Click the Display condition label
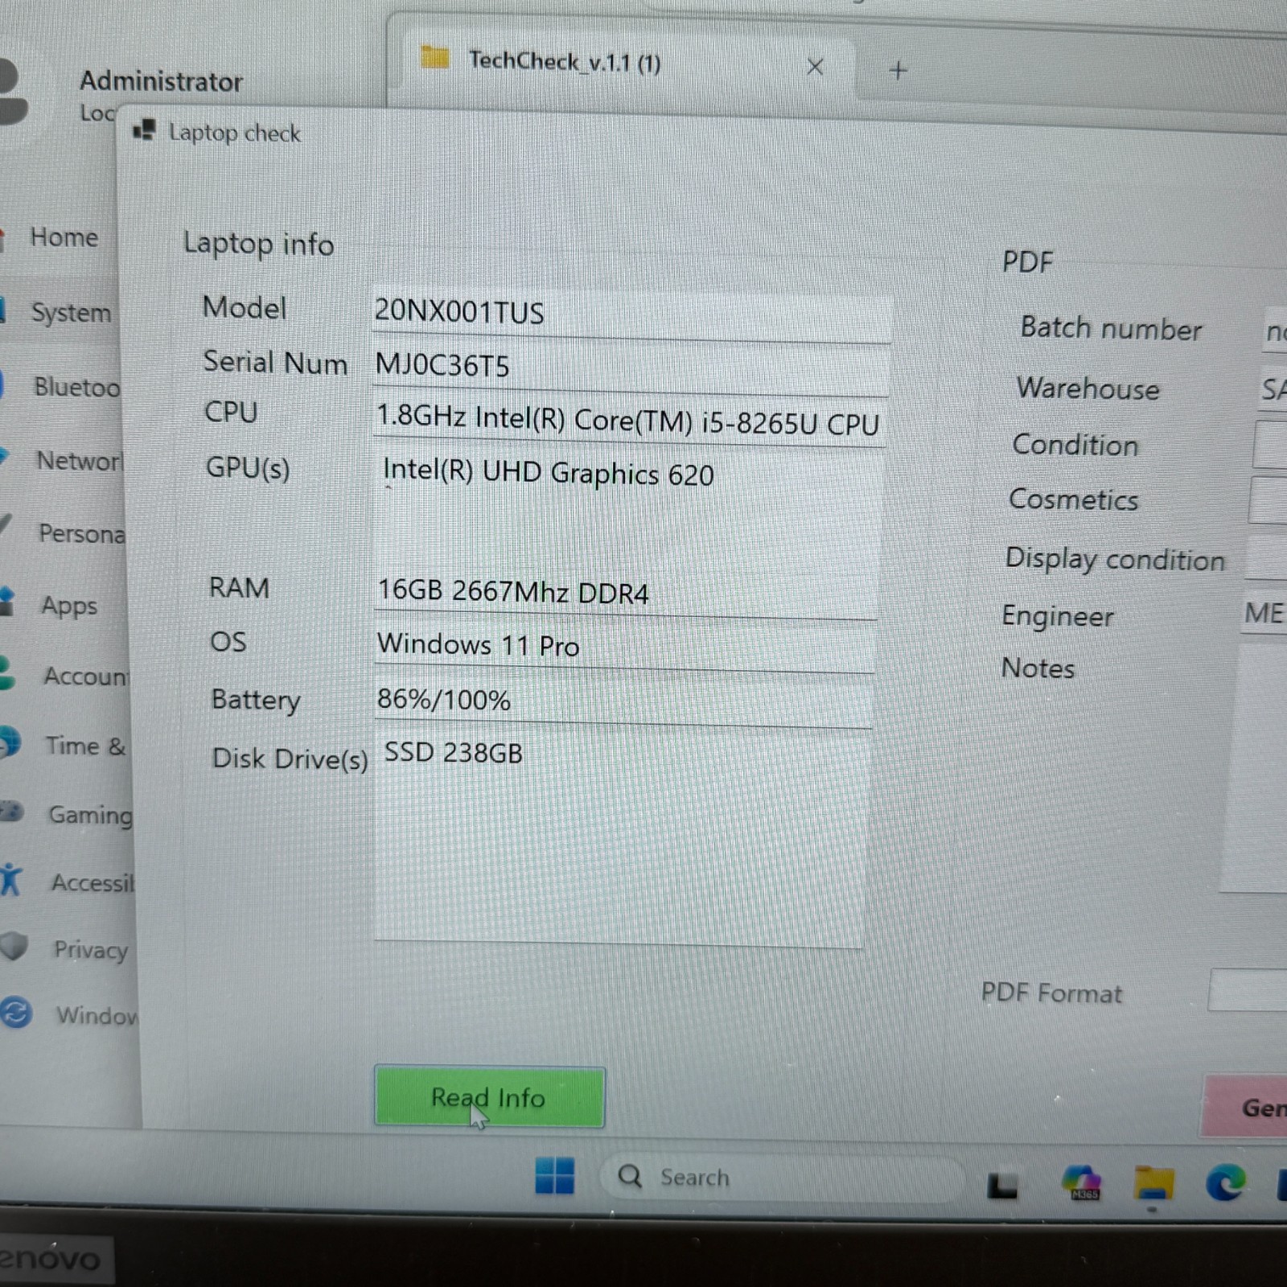The image size is (1287, 1287). (1115, 558)
